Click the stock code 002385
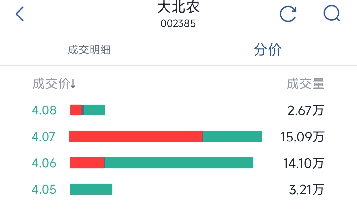Viewport: 357px width, 220px height. 178,24
